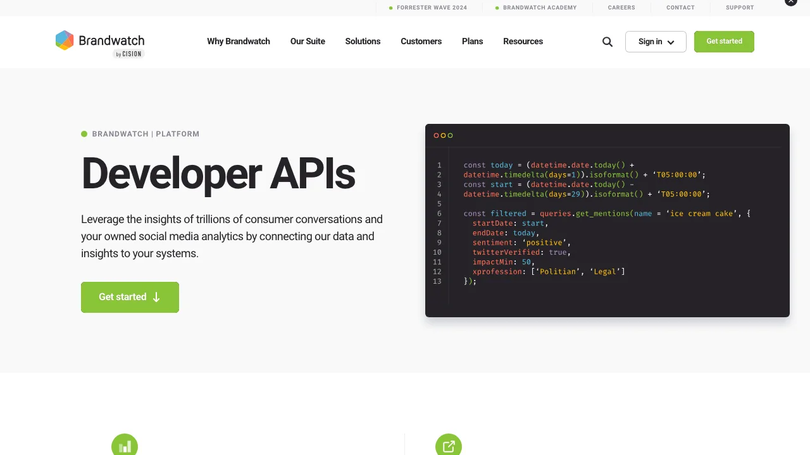Open the Why Brandwatch menu
This screenshot has height=455, width=810.
(239, 42)
